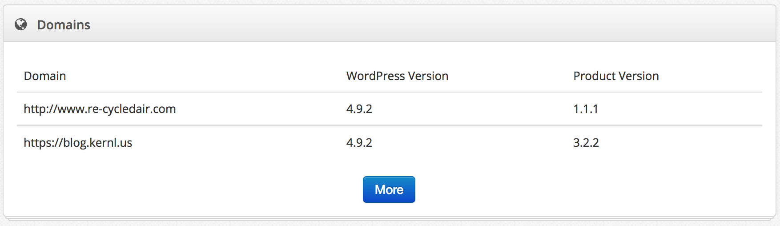This screenshot has height=226, width=780.
Task: Select the Domain column header
Action: pyautogui.click(x=45, y=76)
